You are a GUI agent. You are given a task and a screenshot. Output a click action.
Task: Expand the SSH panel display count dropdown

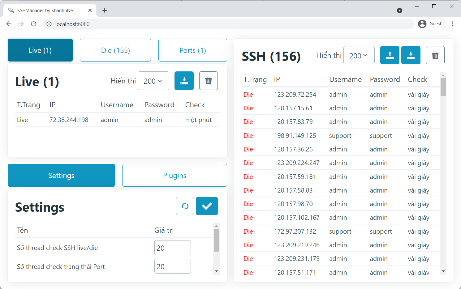[x=359, y=56]
